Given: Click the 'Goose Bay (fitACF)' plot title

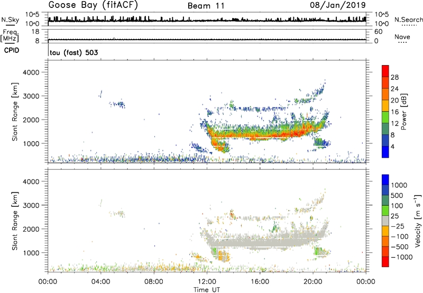Looking at the screenshot, I should point(93,5).
